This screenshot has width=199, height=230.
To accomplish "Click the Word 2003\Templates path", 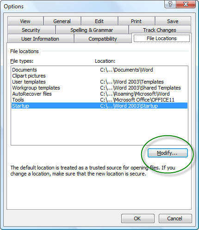I will coord(132,82).
